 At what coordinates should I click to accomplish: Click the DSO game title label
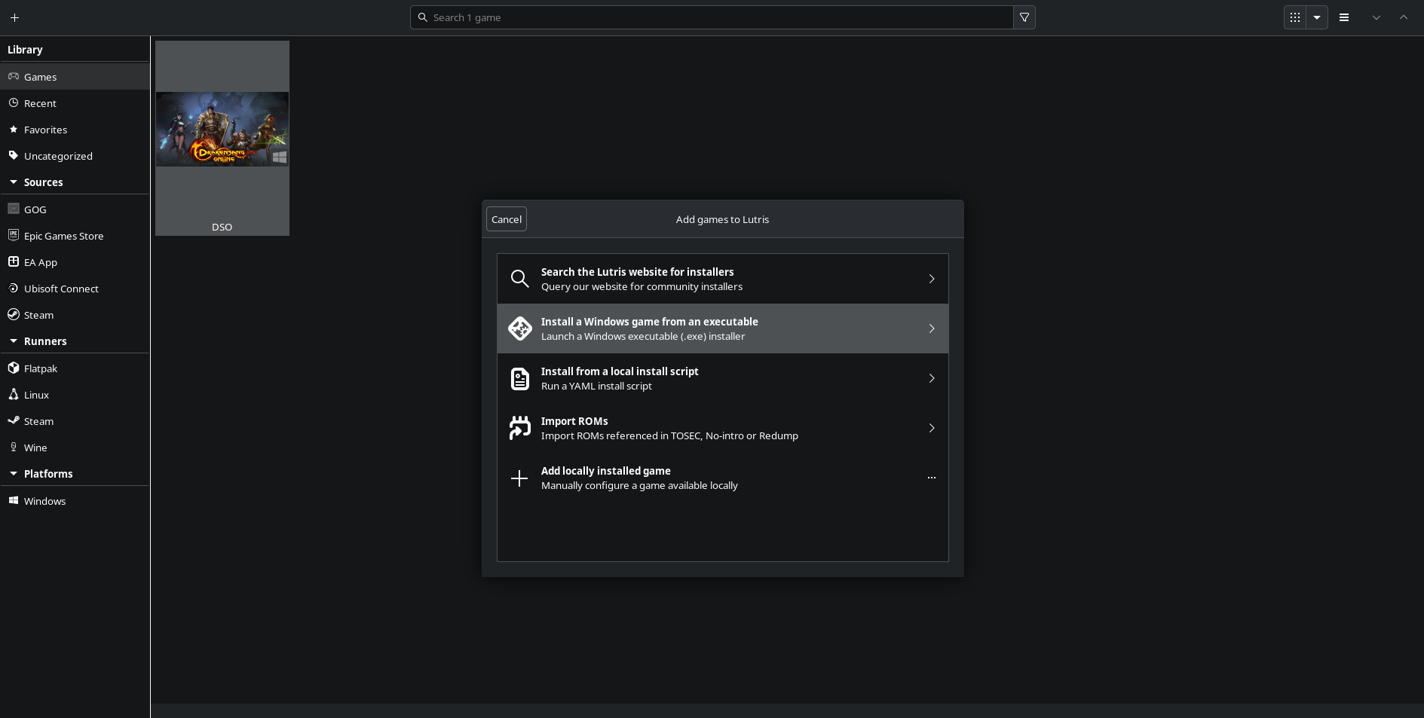(222, 227)
